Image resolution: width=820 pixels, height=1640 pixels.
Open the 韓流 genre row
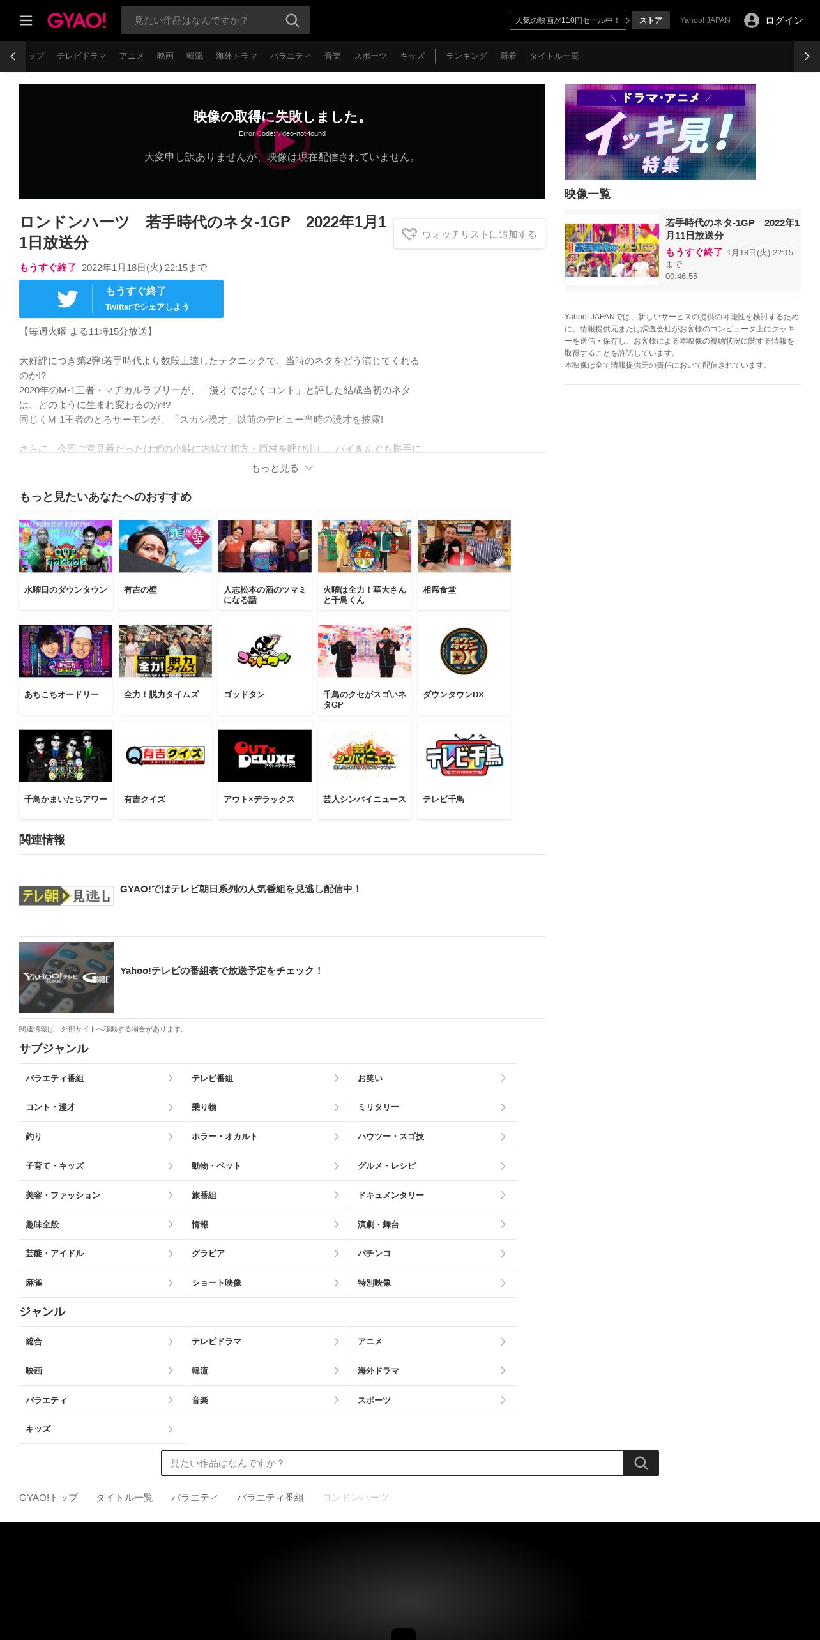point(268,1371)
